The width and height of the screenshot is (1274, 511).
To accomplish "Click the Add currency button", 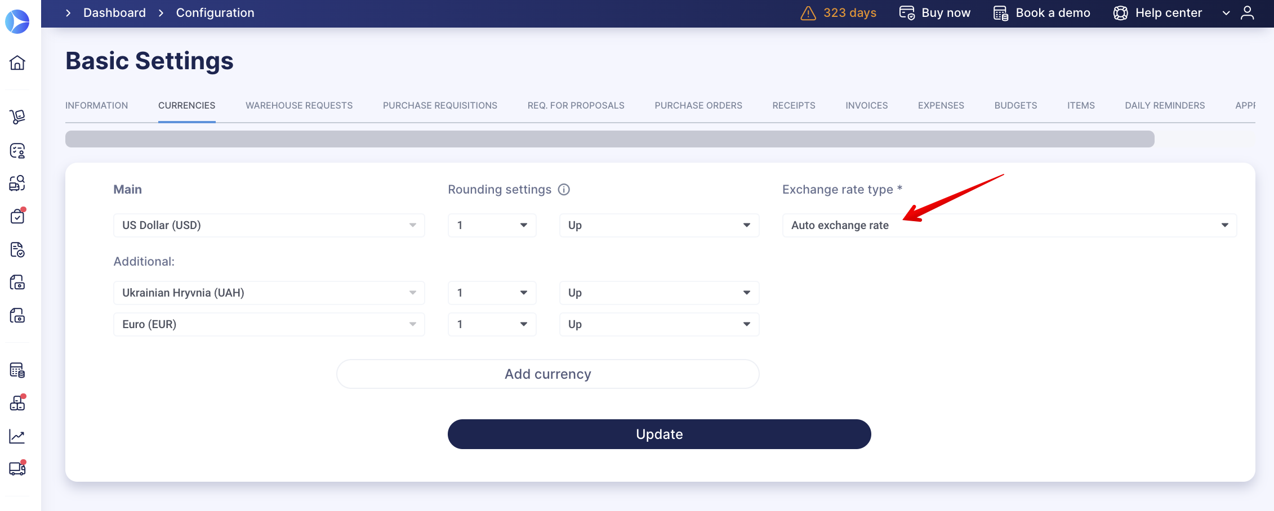I will coord(548,374).
